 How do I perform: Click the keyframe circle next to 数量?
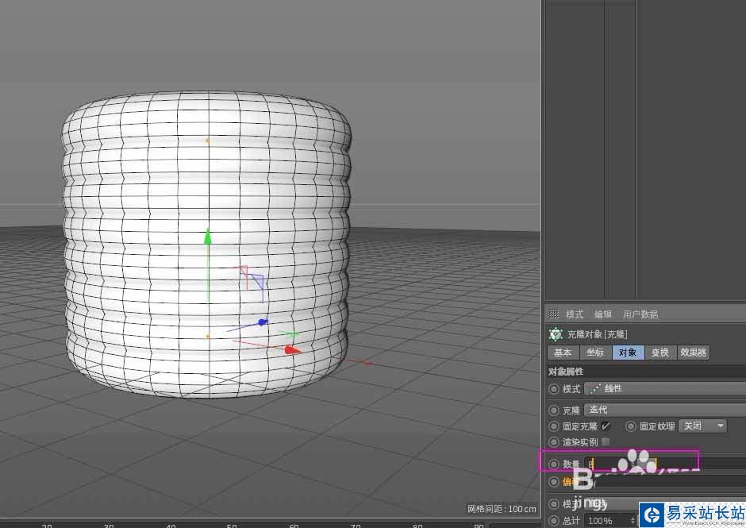[554, 463]
